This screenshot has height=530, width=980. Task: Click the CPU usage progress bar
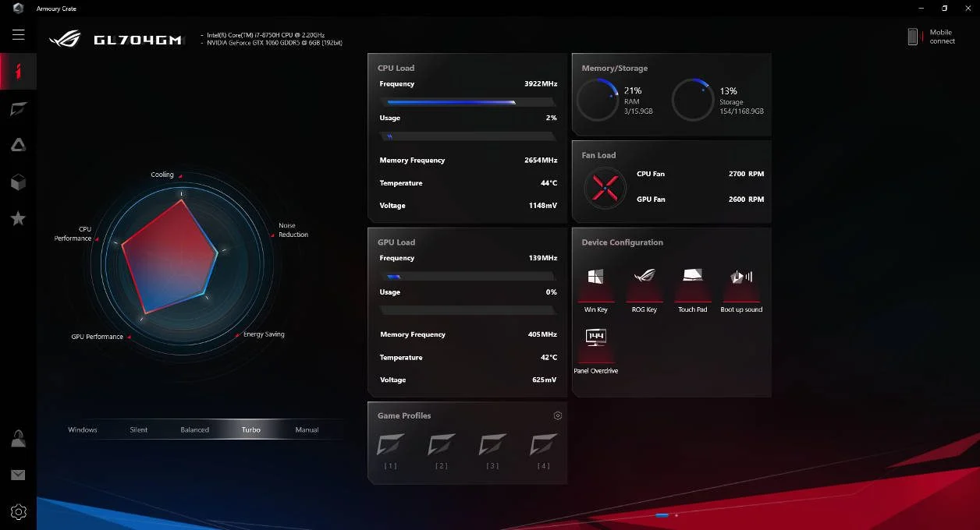coord(467,136)
